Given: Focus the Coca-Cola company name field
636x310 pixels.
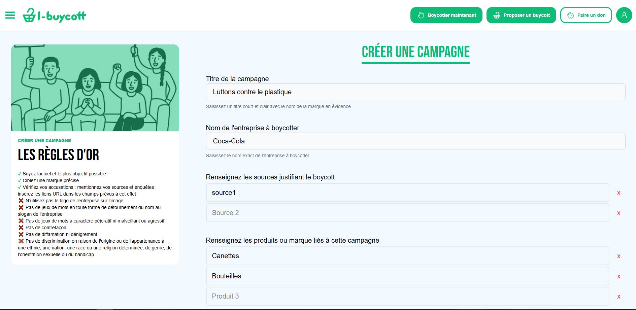Looking at the screenshot, I should pyautogui.click(x=415, y=141).
